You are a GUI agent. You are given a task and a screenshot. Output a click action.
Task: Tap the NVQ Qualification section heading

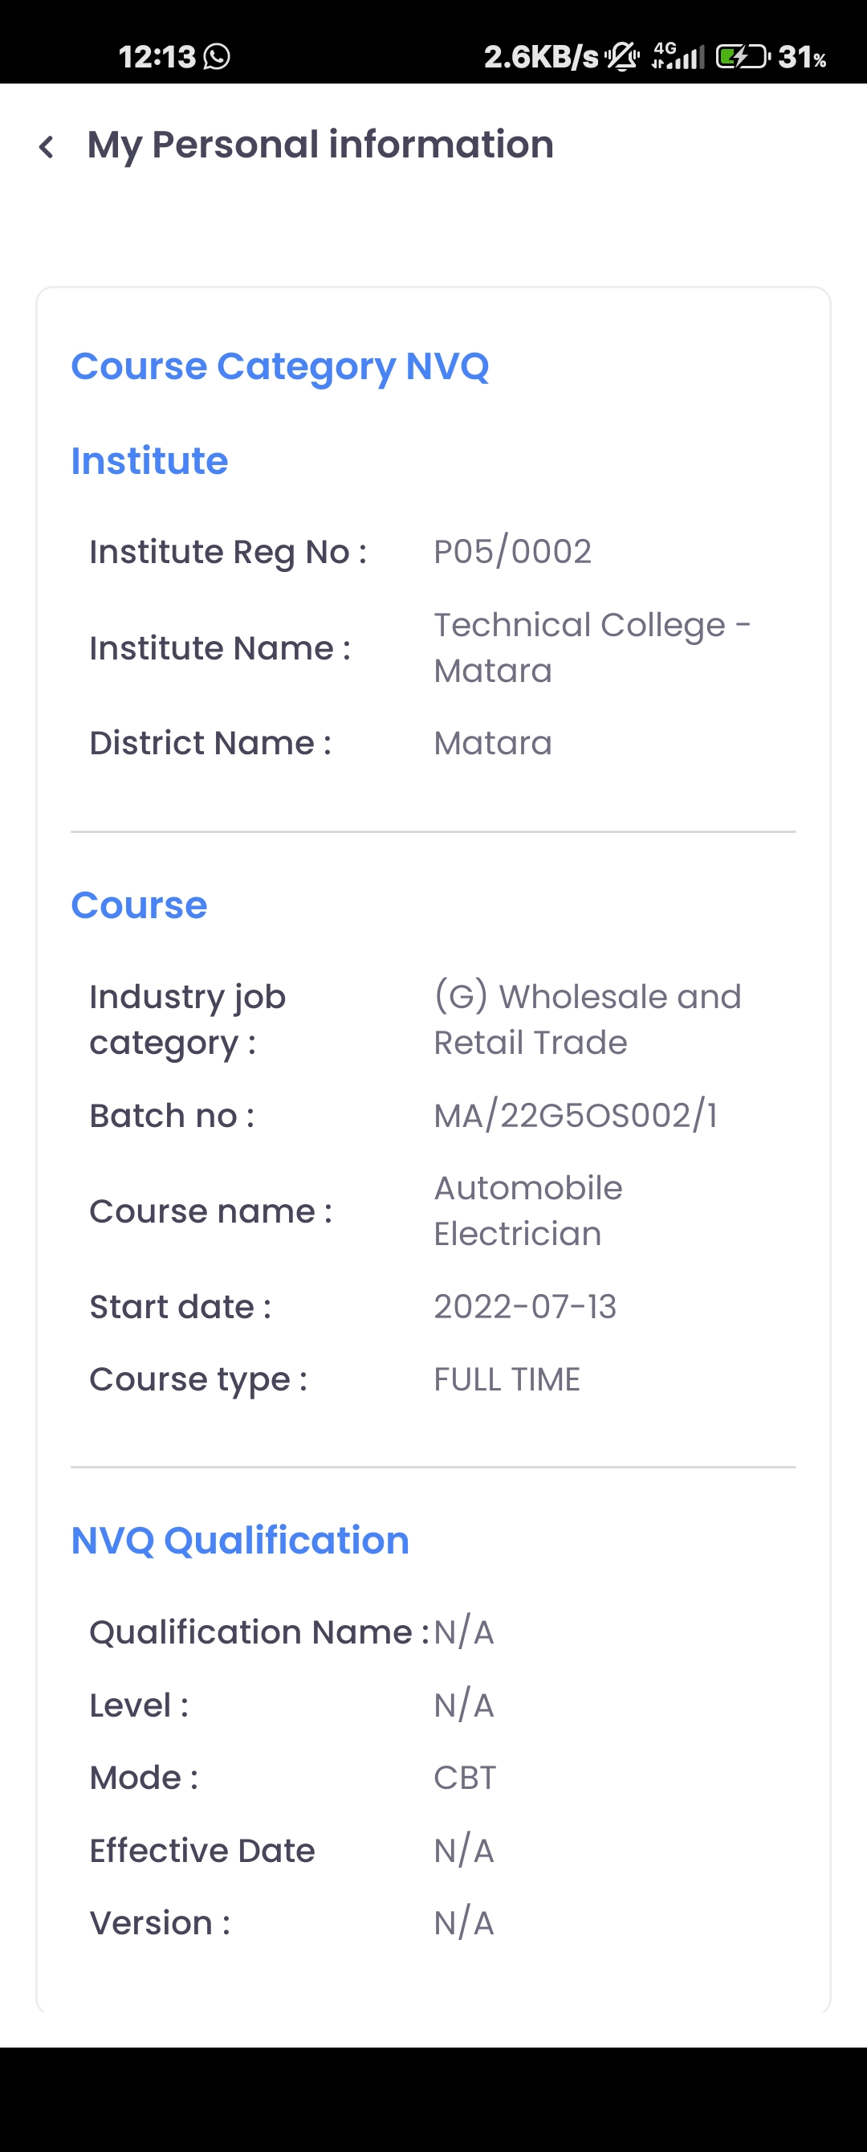point(241,1540)
